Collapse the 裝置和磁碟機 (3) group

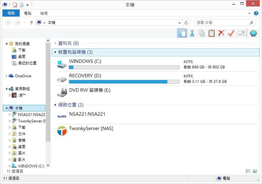(x=55, y=52)
